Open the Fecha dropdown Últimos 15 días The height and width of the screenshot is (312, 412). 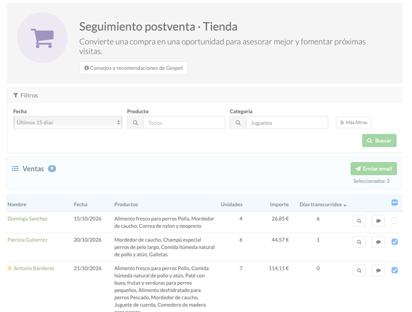[68, 122]
